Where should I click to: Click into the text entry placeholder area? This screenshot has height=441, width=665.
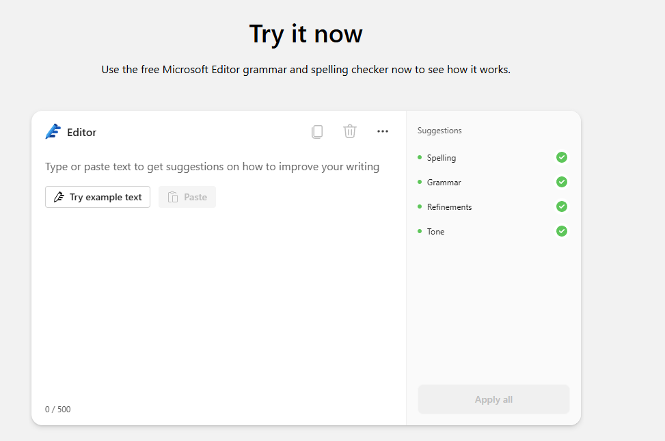click(212, 167)
